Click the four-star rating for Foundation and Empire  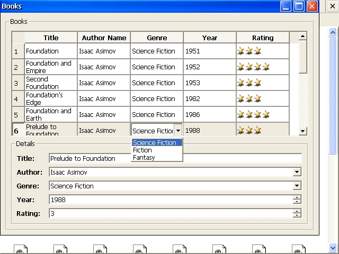coord(253,67)
